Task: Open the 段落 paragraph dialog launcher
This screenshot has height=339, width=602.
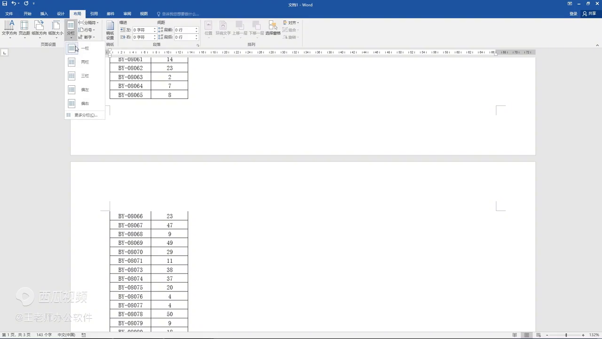Action: click(198, 45)
